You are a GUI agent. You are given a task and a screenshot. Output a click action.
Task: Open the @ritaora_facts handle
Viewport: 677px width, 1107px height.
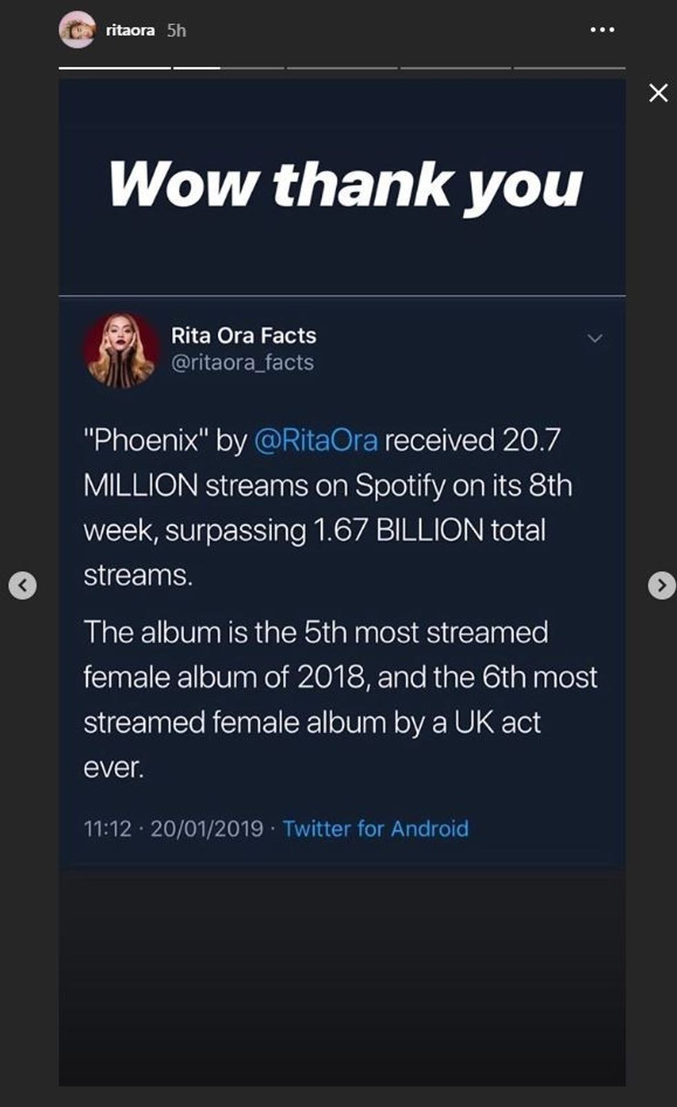tap(242, 362)
